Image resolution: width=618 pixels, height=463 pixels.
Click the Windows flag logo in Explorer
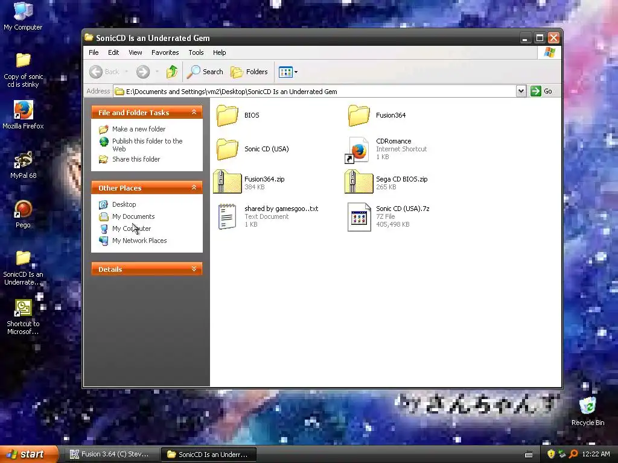coord(550,52)
